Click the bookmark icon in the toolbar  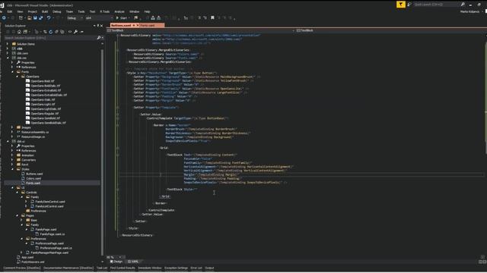click(x=212, y=18)
